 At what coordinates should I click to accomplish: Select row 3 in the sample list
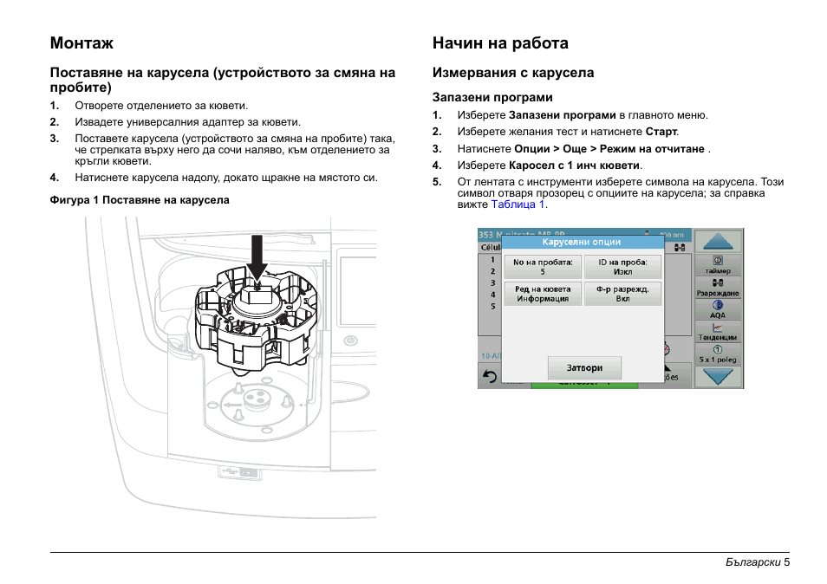(x=492, y=283)
